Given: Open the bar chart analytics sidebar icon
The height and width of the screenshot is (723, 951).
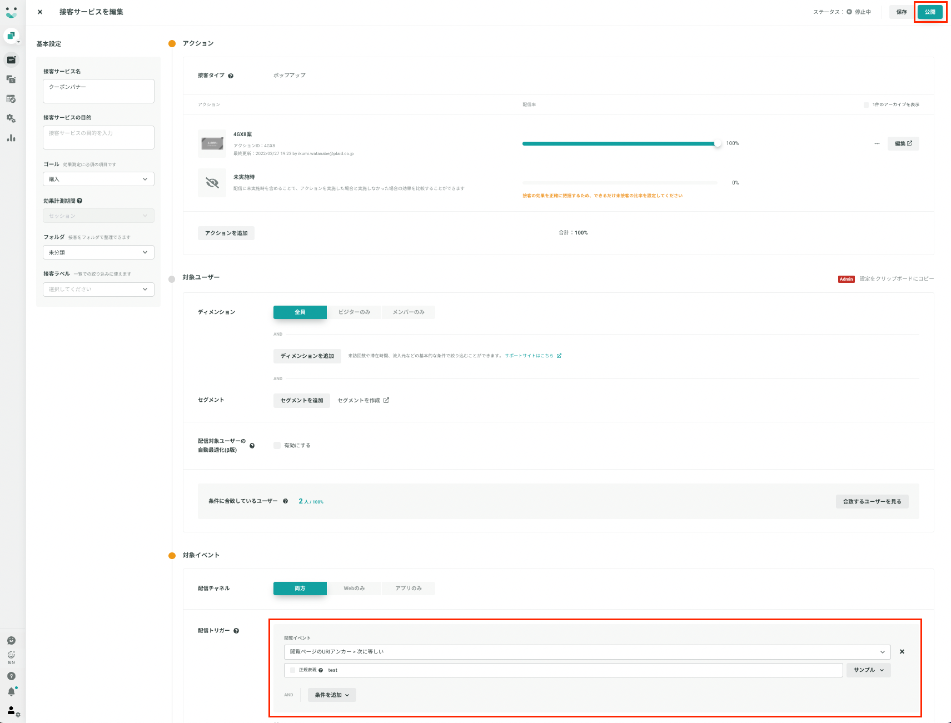Looking at the screenshot, I should click(x=11, y=138).
